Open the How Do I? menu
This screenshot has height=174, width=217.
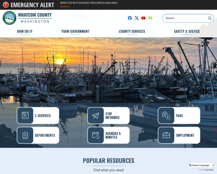pos(25,32)
